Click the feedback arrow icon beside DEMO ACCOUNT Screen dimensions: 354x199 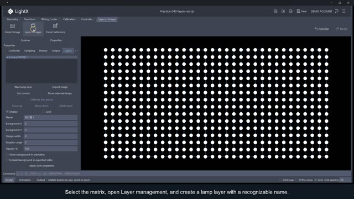coord(337,11)
